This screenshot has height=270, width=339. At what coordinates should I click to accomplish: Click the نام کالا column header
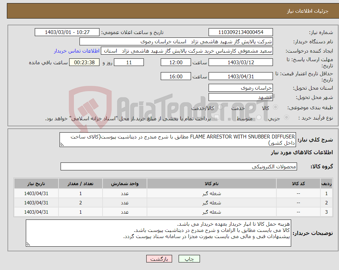212,184
